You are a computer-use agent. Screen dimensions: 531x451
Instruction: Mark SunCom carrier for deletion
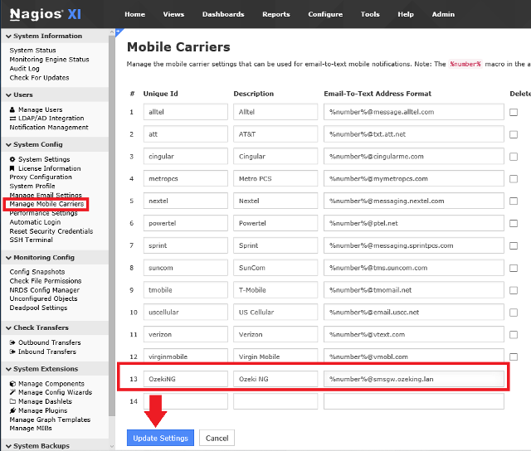514,268
